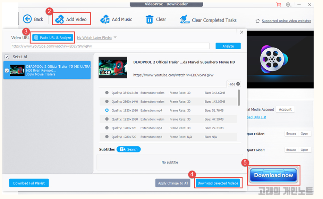This screenshot has width=323, height=199.
Task: Click the No subtitle text
Action: (170, 162)
